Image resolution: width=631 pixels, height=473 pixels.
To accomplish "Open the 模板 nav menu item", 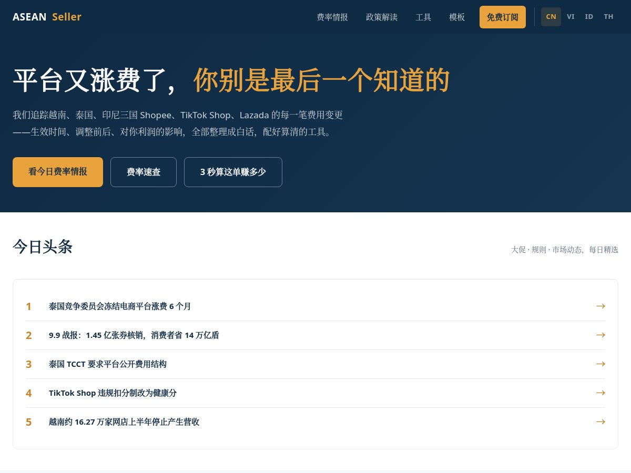I will coord(457,17).
